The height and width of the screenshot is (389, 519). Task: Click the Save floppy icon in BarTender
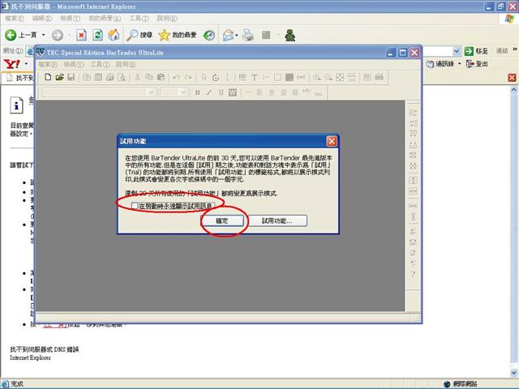[x=71, y=77]
